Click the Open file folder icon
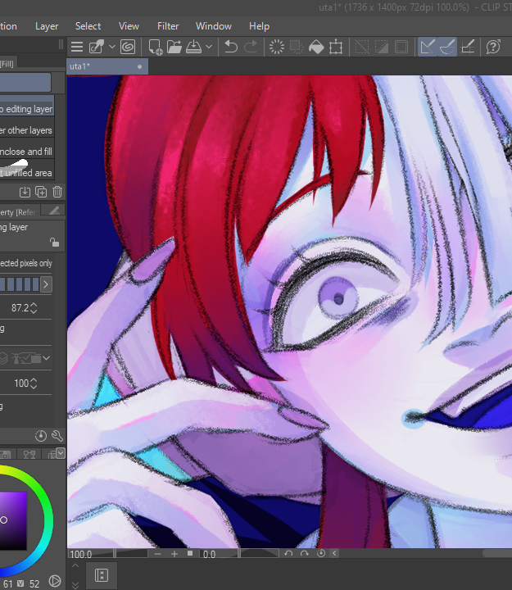 tap(174, 47)
